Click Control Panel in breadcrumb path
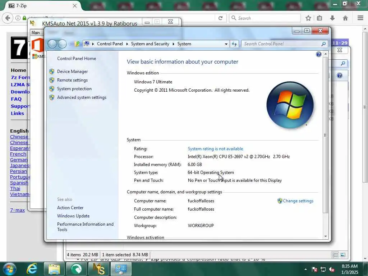The image size is (368, 276). click(110, 44)
